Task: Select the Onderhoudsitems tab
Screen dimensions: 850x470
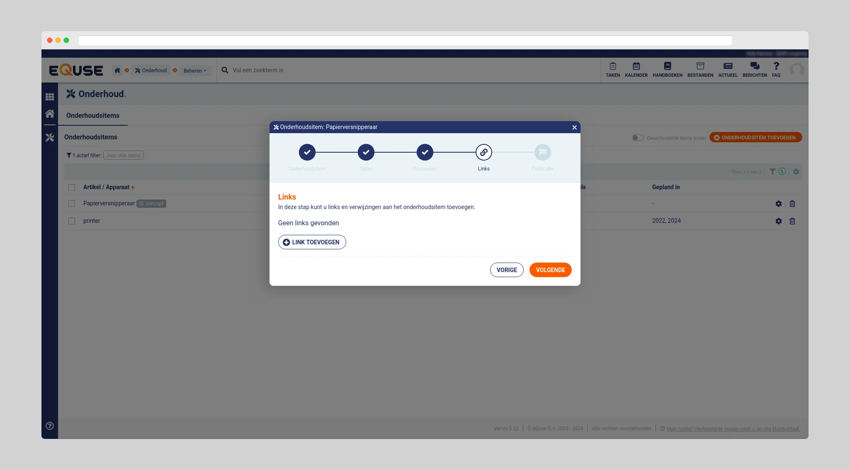Action: tap(93, 116)
